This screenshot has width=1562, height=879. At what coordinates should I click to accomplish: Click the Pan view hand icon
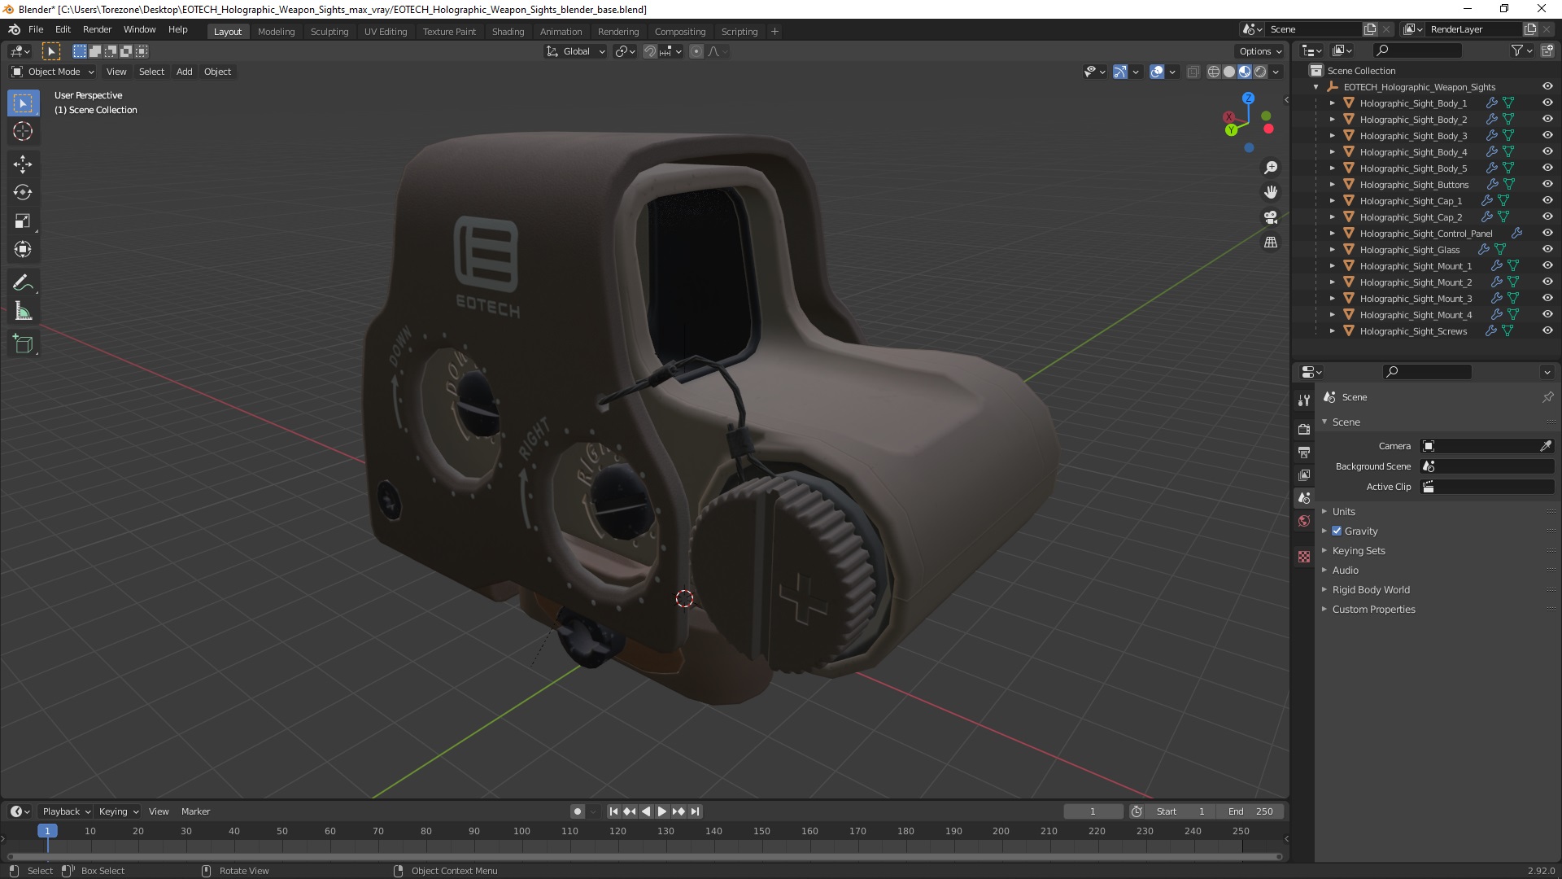click(x=1271, y=192)
